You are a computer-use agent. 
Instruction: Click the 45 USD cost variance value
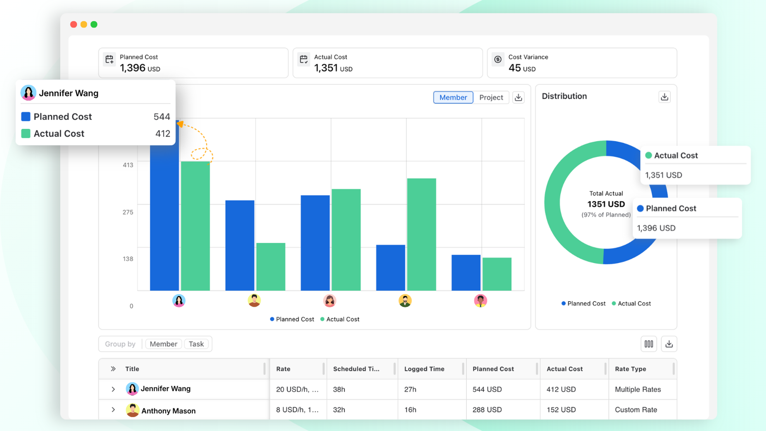click(x=522, y=68)
